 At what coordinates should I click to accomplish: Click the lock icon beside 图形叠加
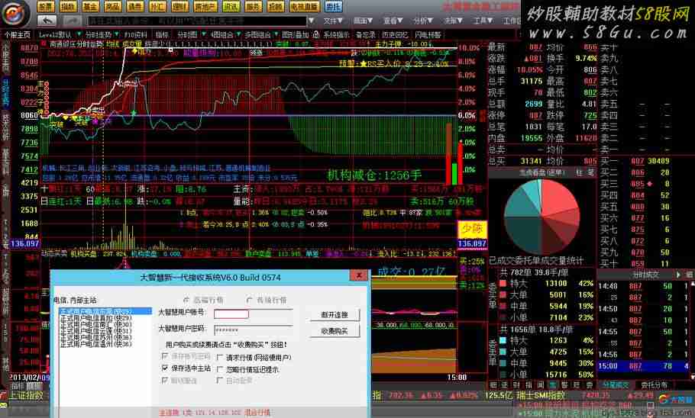coord(315,34)
